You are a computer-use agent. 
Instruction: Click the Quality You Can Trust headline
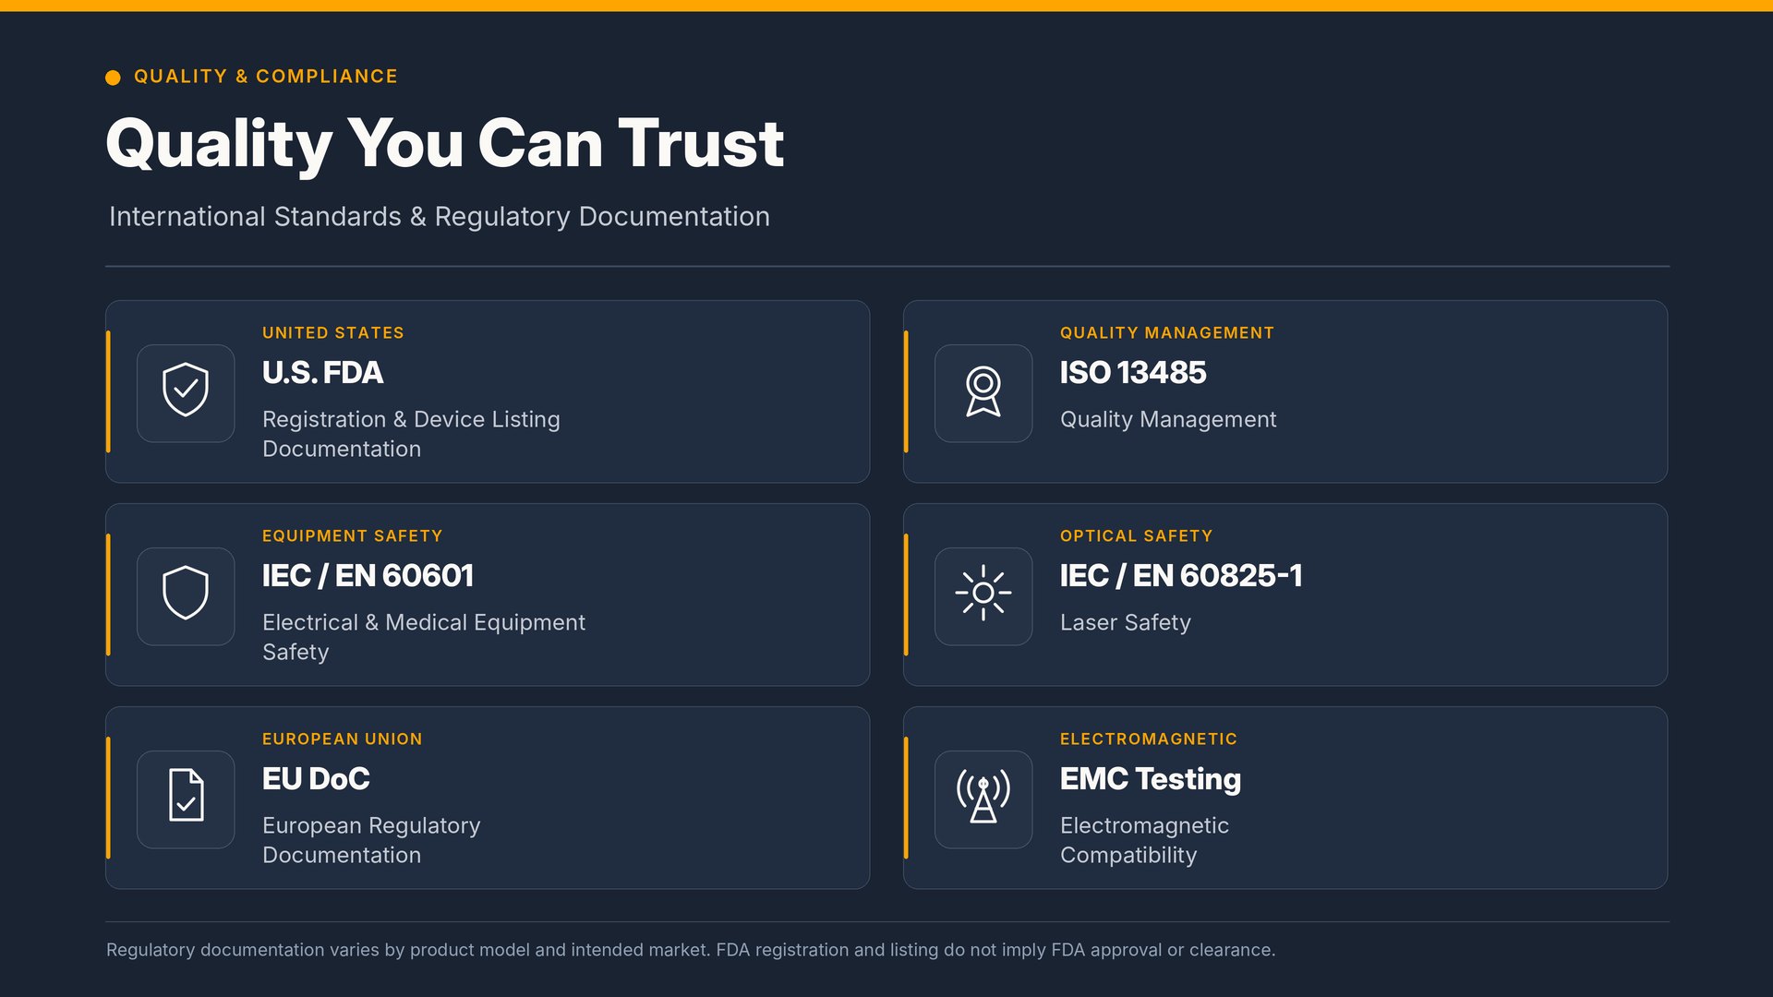[x=445, y=144]
